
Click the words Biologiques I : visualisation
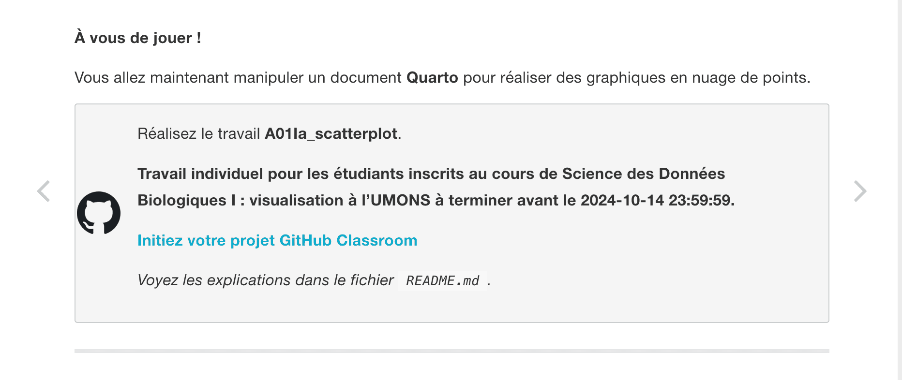click(241, 200)
